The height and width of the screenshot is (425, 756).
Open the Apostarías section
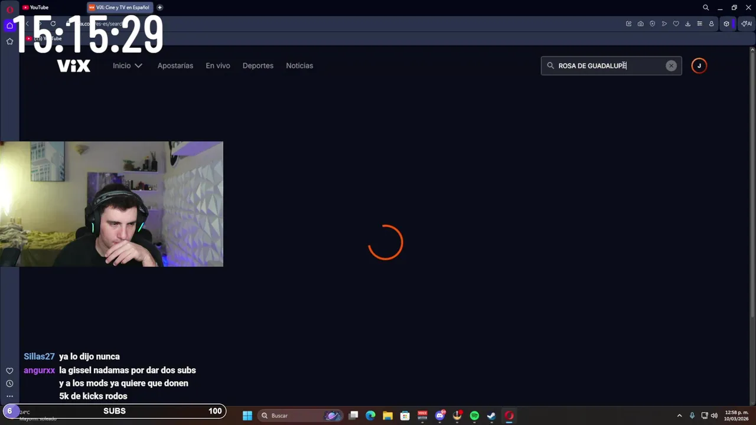(x=175, y=66)
